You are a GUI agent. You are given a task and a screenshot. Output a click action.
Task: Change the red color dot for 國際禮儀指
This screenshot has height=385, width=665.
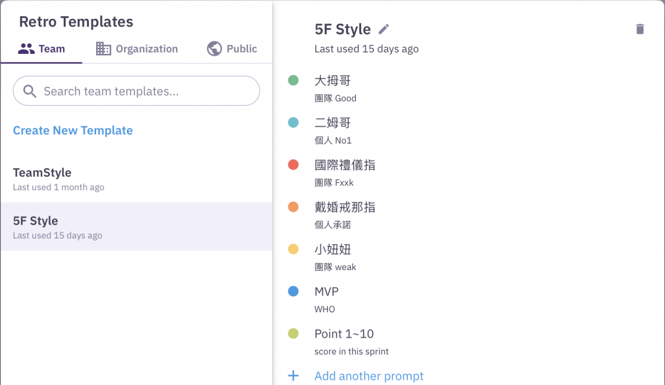click(293, 165)
